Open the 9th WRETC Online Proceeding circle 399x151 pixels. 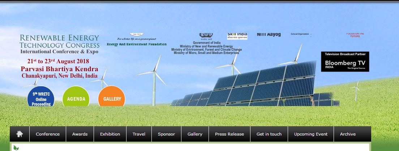pyautogui.click(x=41, y=98)
